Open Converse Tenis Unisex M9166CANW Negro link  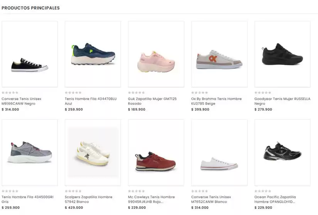tap(22, 101)
